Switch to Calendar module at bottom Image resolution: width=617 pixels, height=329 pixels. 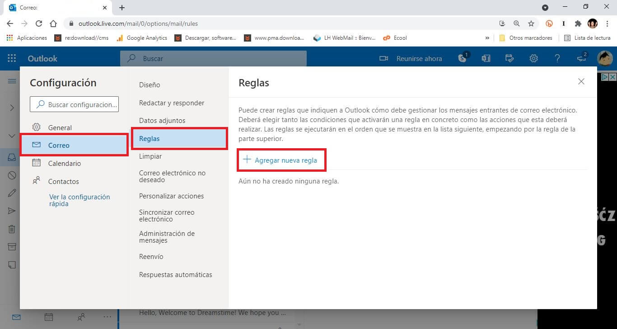pyautogui.click(x=49, y=317)
